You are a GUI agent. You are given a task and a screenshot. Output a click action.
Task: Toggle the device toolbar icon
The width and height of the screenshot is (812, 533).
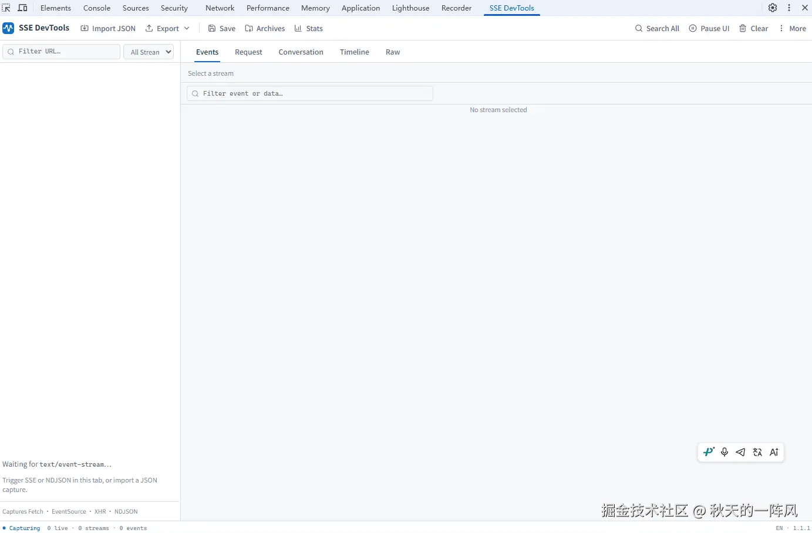(x=23, y=8)
